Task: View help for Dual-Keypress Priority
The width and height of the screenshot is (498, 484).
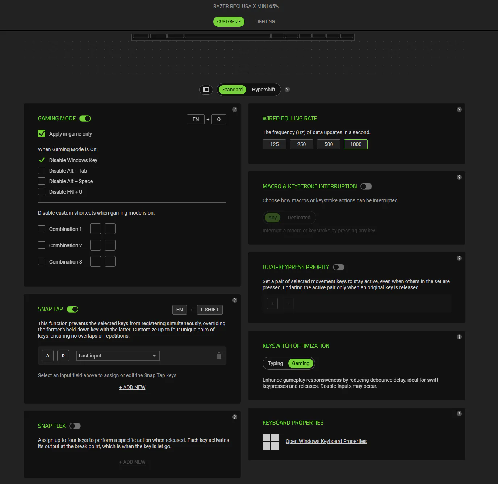Action: tap(459, 258)
